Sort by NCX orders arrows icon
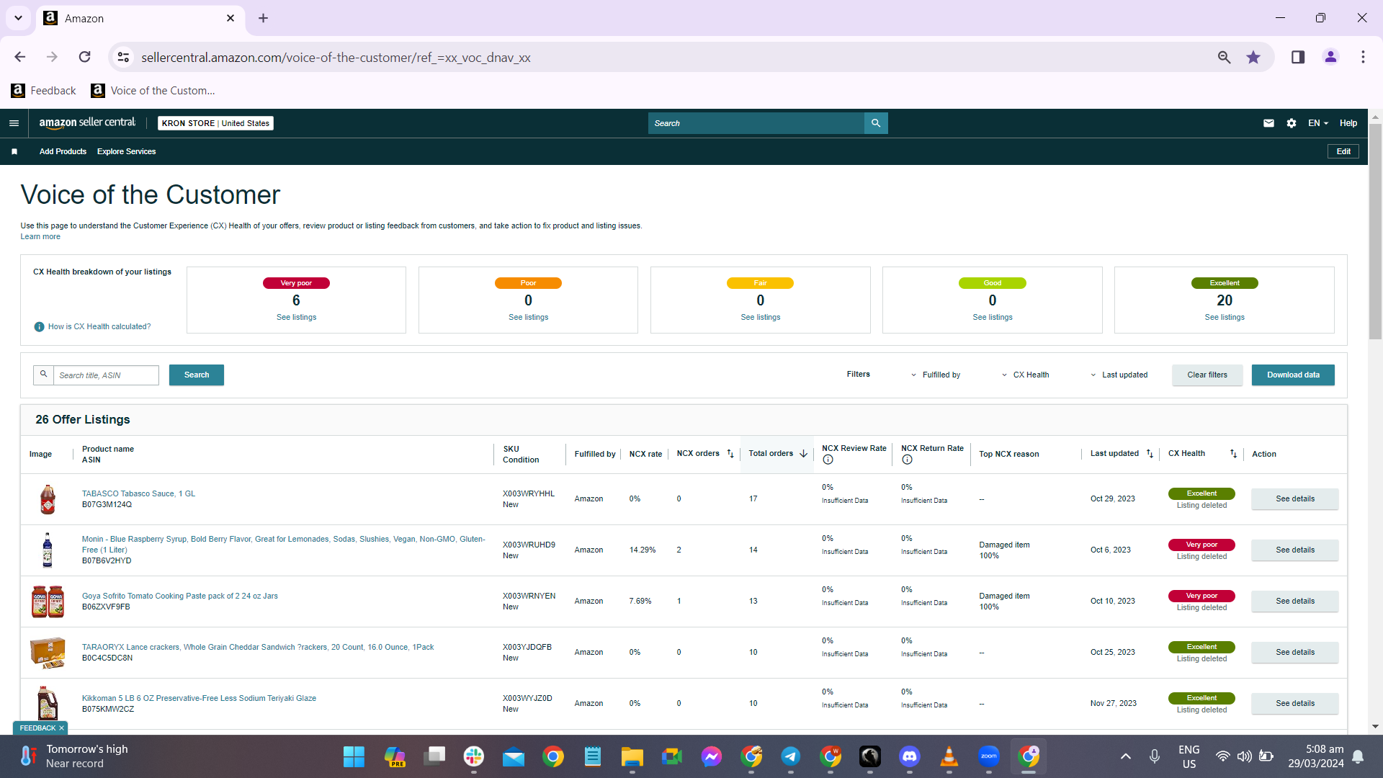 [730, 454]
